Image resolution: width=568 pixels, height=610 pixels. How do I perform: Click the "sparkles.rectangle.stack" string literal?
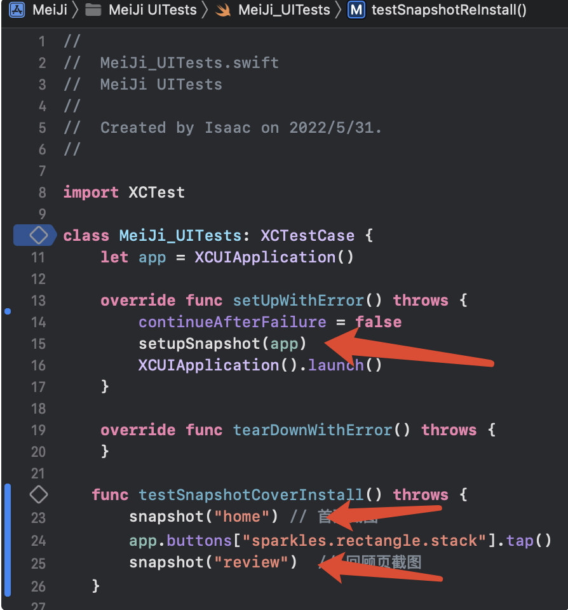point(364,541)
